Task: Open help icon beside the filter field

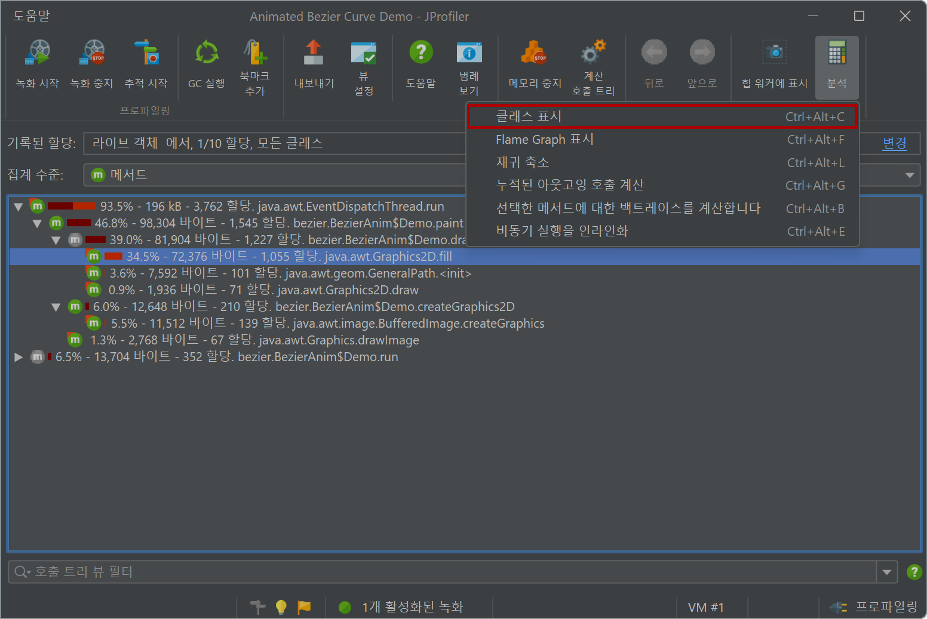Action: click(914, 572)
